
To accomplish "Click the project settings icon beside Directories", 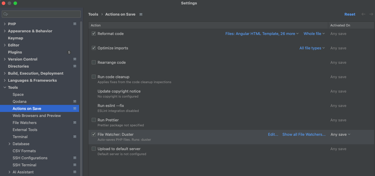I will [x=75, y=66].
